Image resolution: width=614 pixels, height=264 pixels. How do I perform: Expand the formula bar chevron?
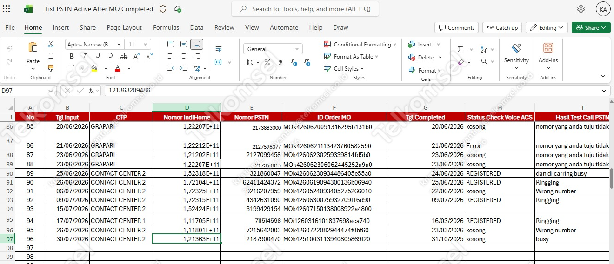(604, 91)
